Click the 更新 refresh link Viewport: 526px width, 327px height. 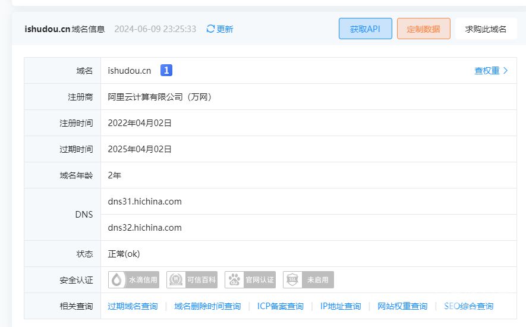(225, 29)
